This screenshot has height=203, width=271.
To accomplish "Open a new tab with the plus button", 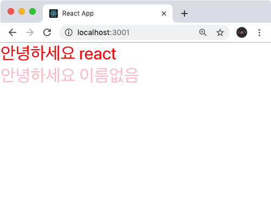I will [x=184, y=13].
